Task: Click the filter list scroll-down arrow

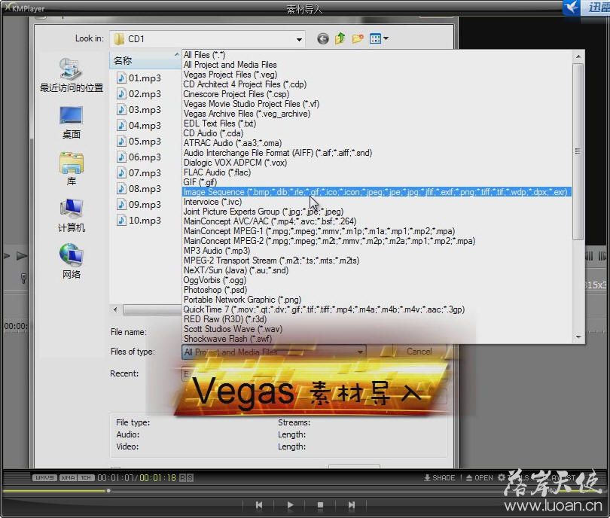Action: pyautogui.click(x=578, y=337)
